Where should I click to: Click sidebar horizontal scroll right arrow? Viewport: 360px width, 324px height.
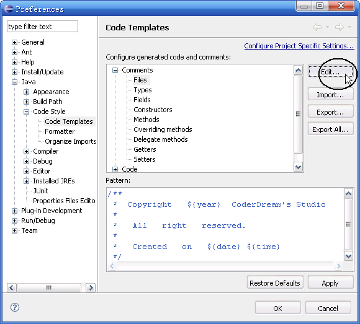(91, 287)
